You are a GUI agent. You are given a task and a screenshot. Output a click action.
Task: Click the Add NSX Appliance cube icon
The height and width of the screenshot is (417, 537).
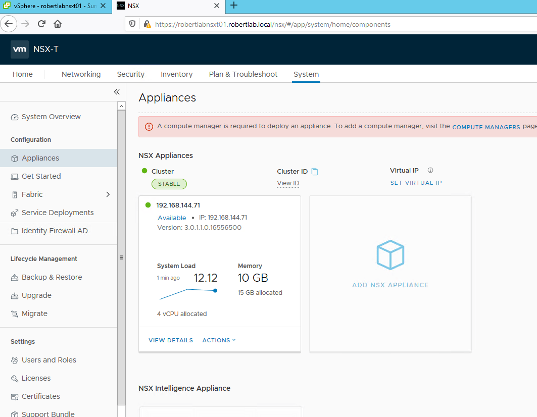(x=390, y=255)
